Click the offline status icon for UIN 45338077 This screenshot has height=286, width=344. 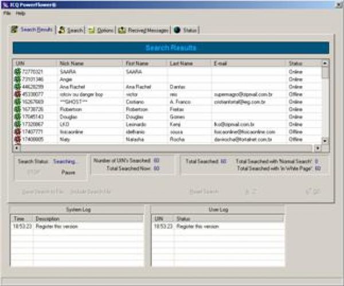(x=18, y=94)
